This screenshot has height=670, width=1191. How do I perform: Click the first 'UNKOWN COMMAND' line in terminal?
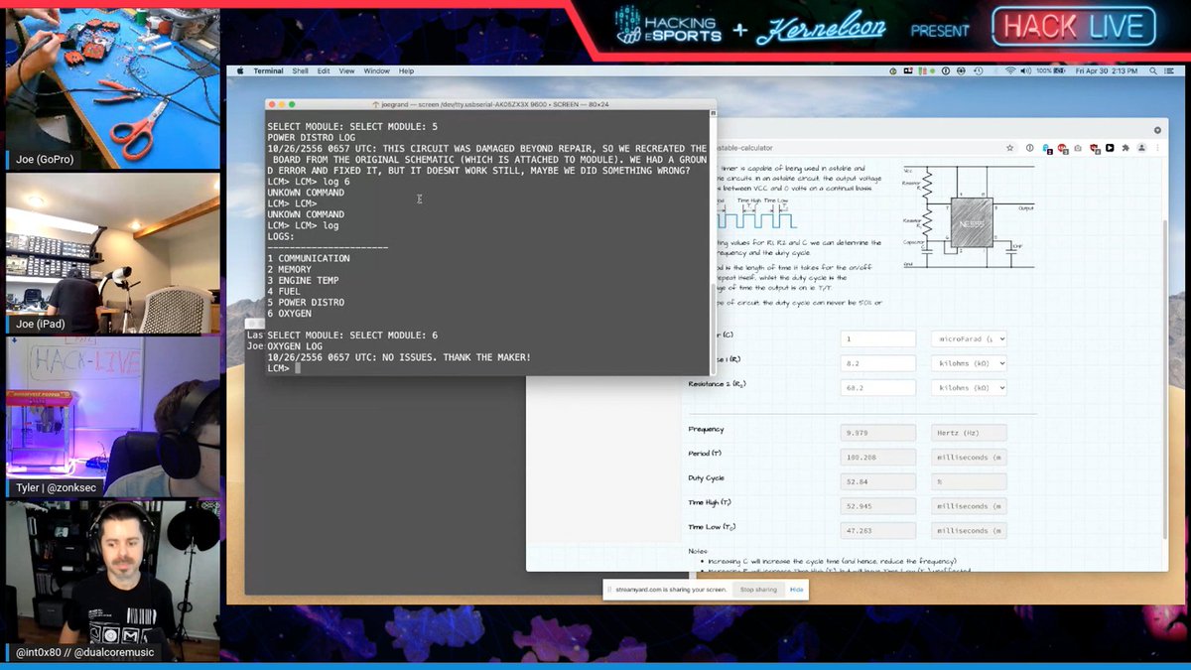pyautogui.click(x=306, y=193)
